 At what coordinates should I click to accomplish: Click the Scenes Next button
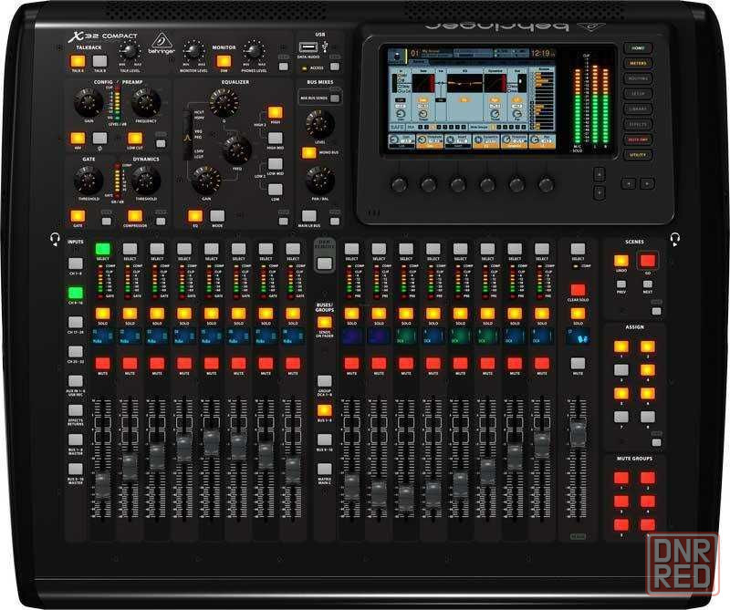pyautogui.click(x=648, y=284)
